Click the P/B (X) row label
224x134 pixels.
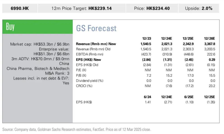click(x=81, y=75)
